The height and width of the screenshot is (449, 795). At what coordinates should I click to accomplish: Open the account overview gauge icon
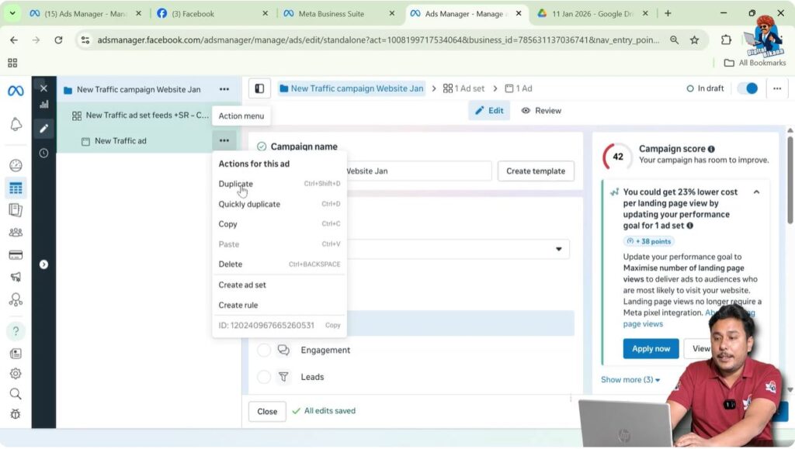tap(16, 164)
